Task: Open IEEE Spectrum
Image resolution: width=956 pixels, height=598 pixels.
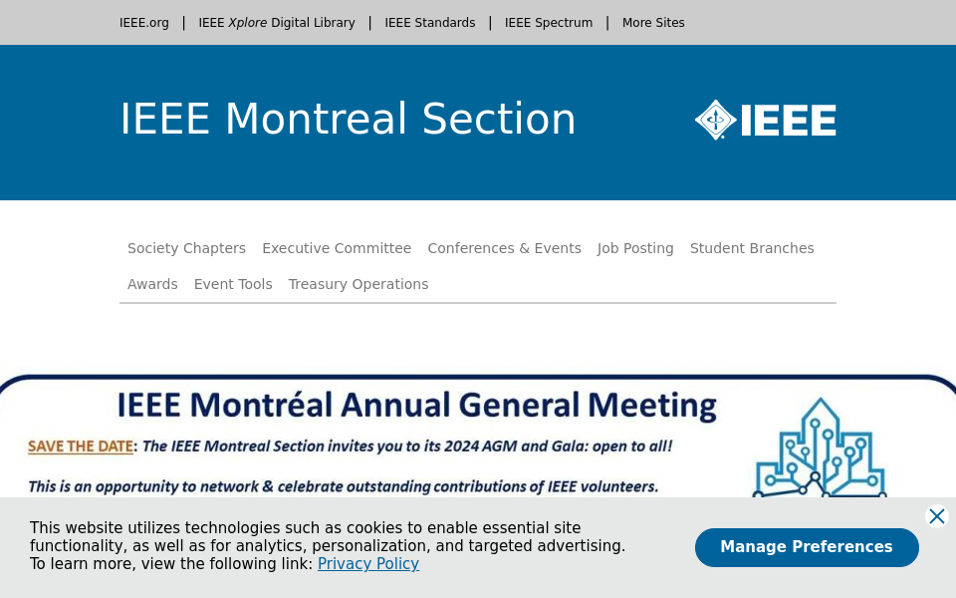Action: 549,23
